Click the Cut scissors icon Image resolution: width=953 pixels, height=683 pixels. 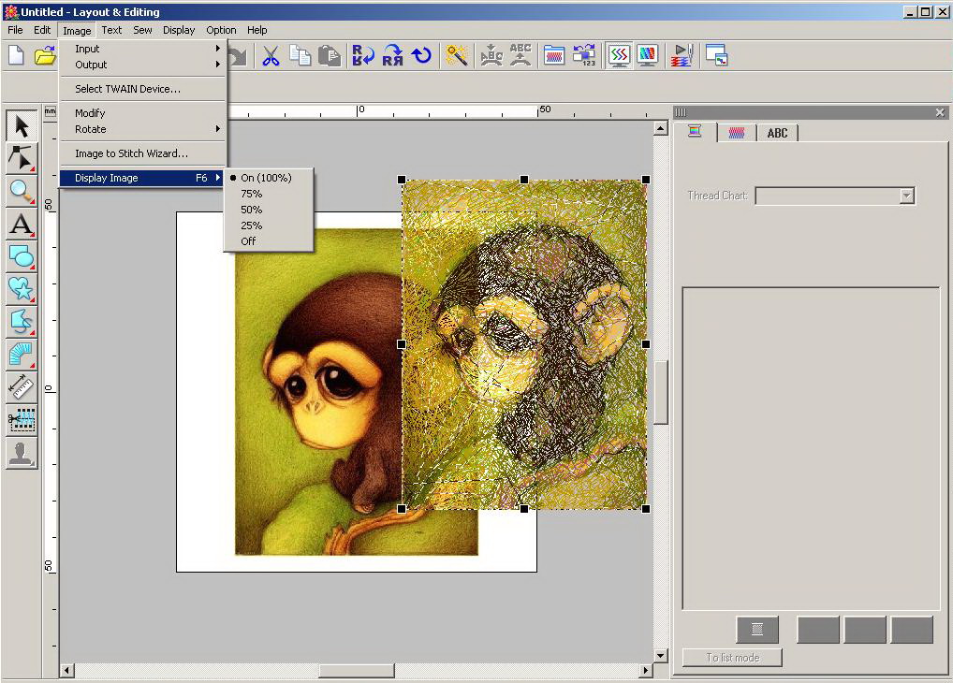tap(271, 56)
